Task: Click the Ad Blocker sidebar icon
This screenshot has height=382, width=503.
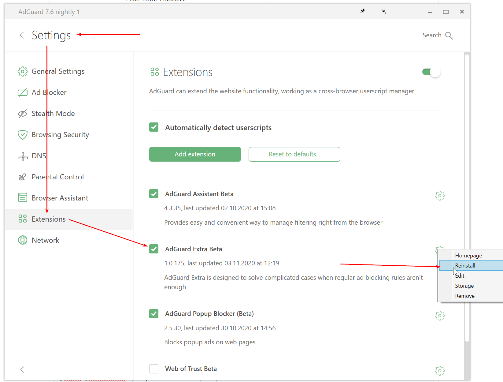Action: [23, 92]
